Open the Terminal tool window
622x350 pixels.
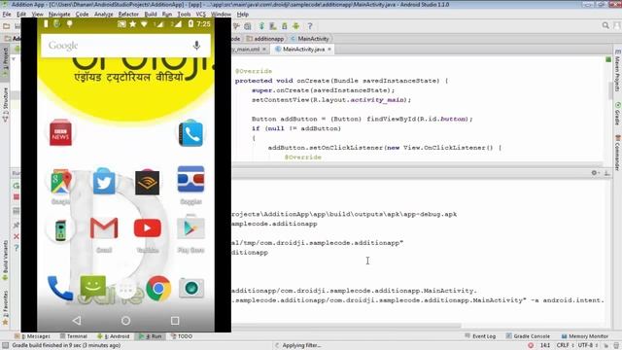tap(74, 336)
